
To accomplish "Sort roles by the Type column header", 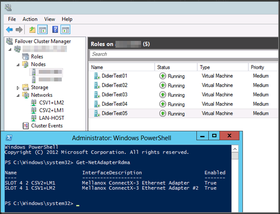I will [223, 67].
